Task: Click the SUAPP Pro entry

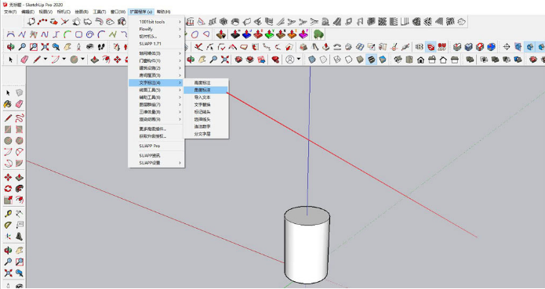Action: click(x=156, y=146)
